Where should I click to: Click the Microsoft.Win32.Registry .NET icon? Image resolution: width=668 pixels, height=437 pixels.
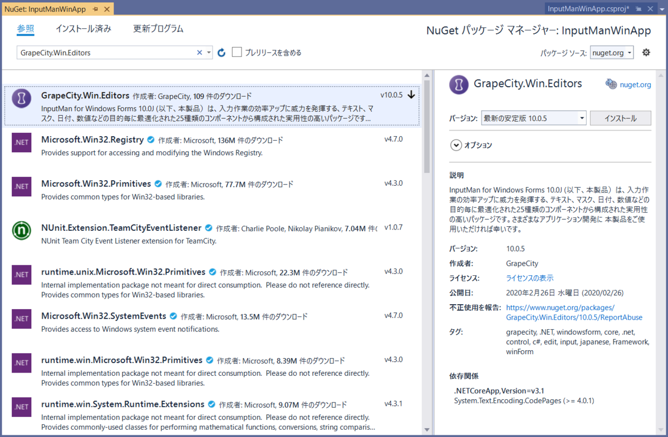(21, 142)
